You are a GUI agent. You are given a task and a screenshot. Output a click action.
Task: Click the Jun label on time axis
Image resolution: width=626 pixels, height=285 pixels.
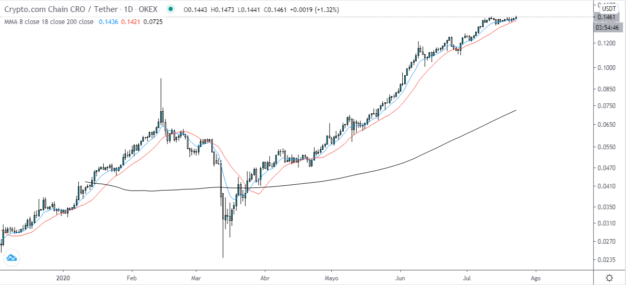click(401, 277)
